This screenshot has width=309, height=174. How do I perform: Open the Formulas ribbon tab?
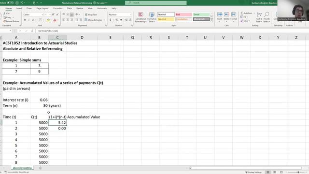58,8
